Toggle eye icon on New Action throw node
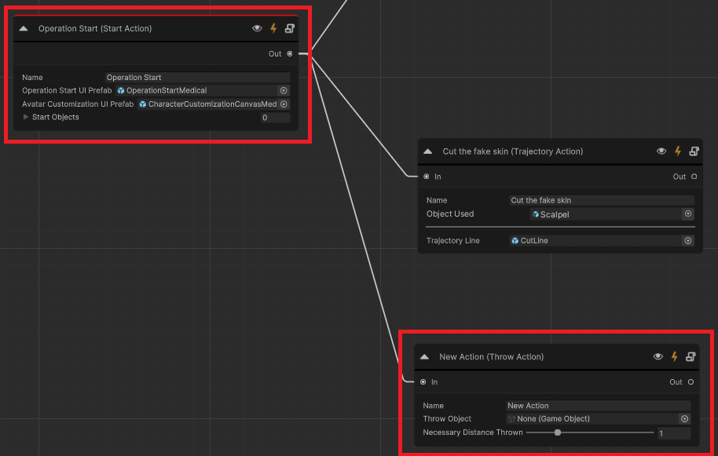The height and width of the screenshot is (456, 718). coord(658,357)
